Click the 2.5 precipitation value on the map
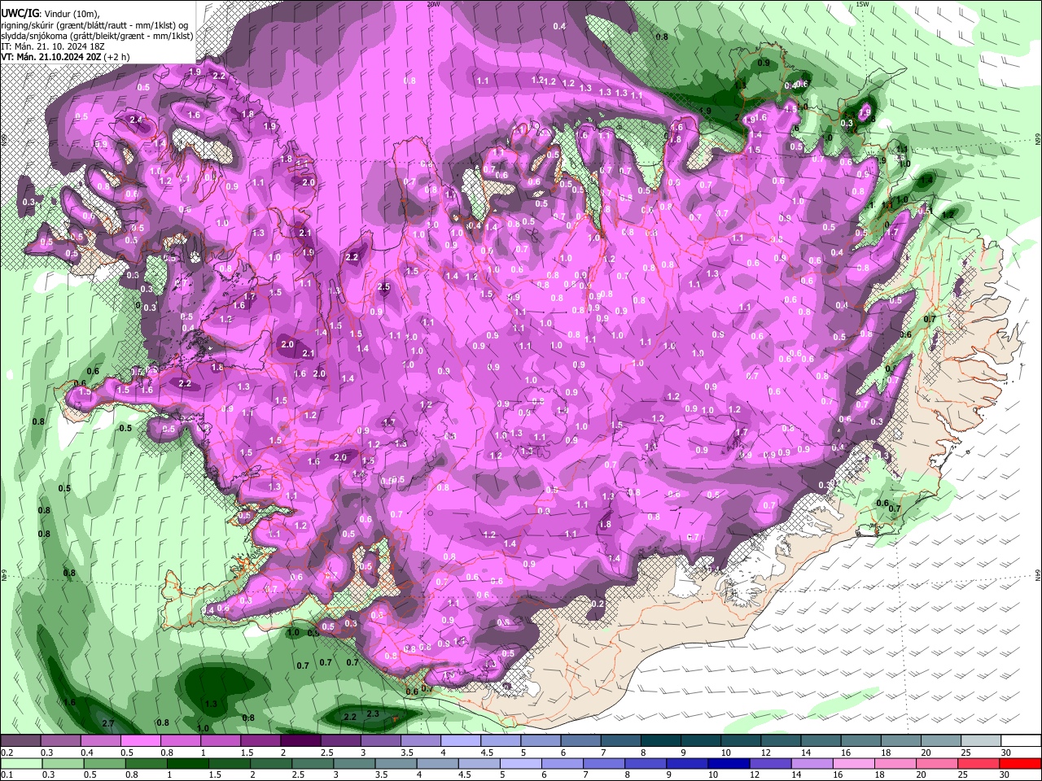The height and width of the screenshot is (781, 1042). coord(384,286)
